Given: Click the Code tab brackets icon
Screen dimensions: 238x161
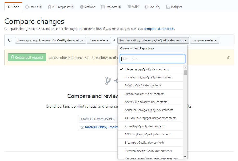Looking at the screenshot, I should [9, 7].
